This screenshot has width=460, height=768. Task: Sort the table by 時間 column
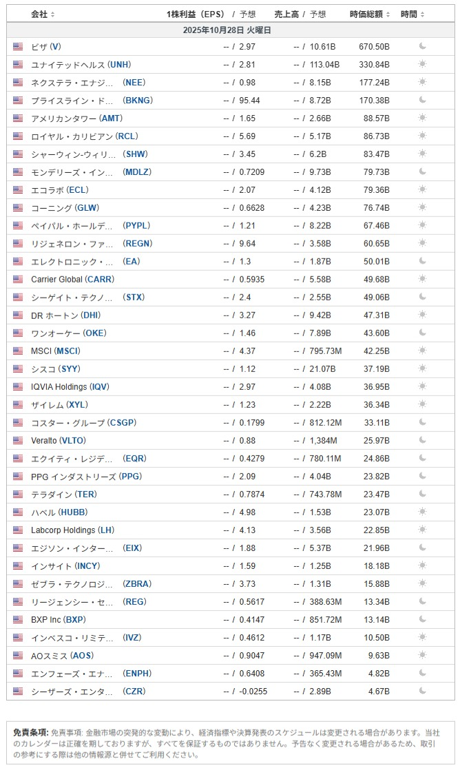412,14
